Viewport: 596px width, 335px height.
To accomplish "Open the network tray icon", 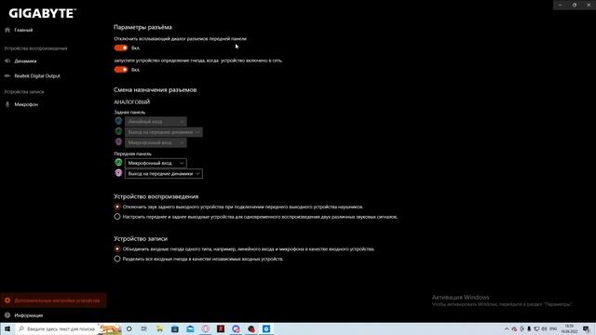I will click(x=536, y=328).
